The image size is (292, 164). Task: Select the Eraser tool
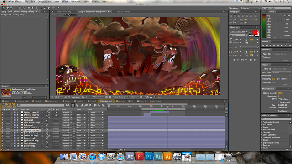click(49, 8)
